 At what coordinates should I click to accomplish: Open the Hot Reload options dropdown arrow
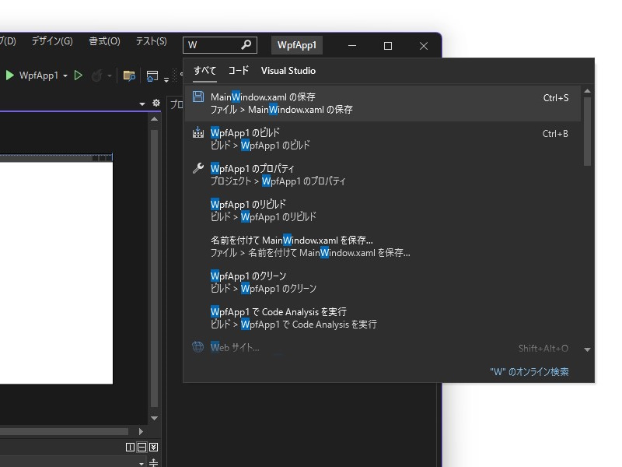tap(109, 75)
